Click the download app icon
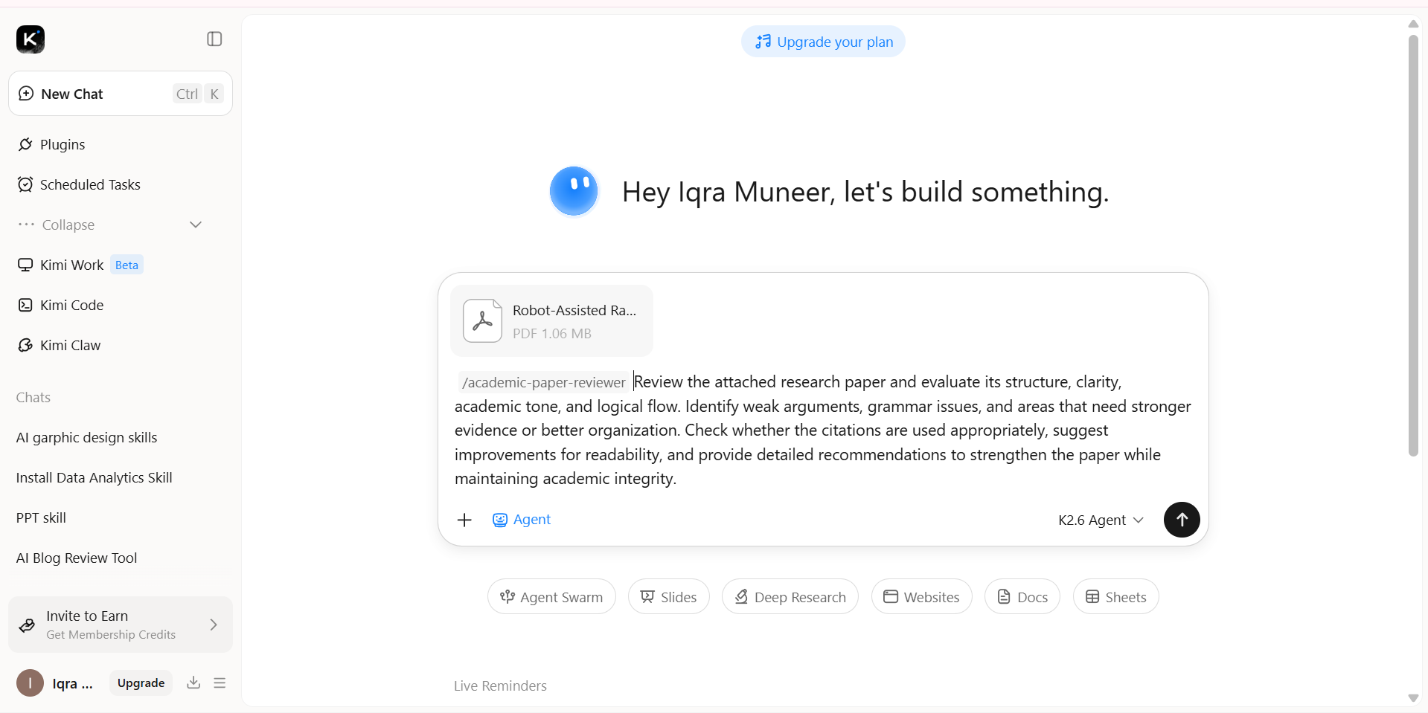Screen dimensions: 1428x713 (x=193, y=683)
